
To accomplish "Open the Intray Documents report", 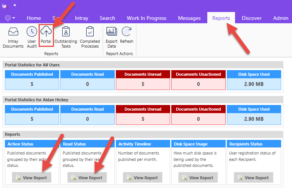I will point(13,37).
